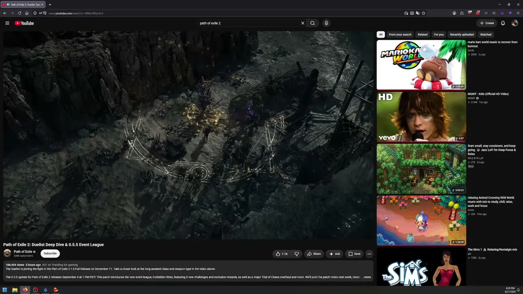Open 'MGMT - Kids (Official HD Video)' title
Image resolution: width=523 pixels, height=294 pixels.
(x=488, y=94)
